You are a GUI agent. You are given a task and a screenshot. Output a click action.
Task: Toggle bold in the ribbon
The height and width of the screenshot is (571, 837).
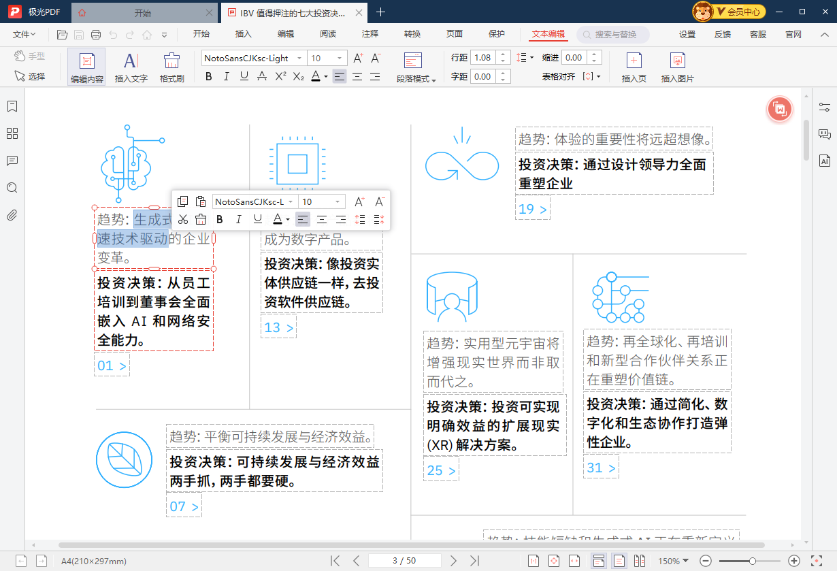tap(209, 76)
